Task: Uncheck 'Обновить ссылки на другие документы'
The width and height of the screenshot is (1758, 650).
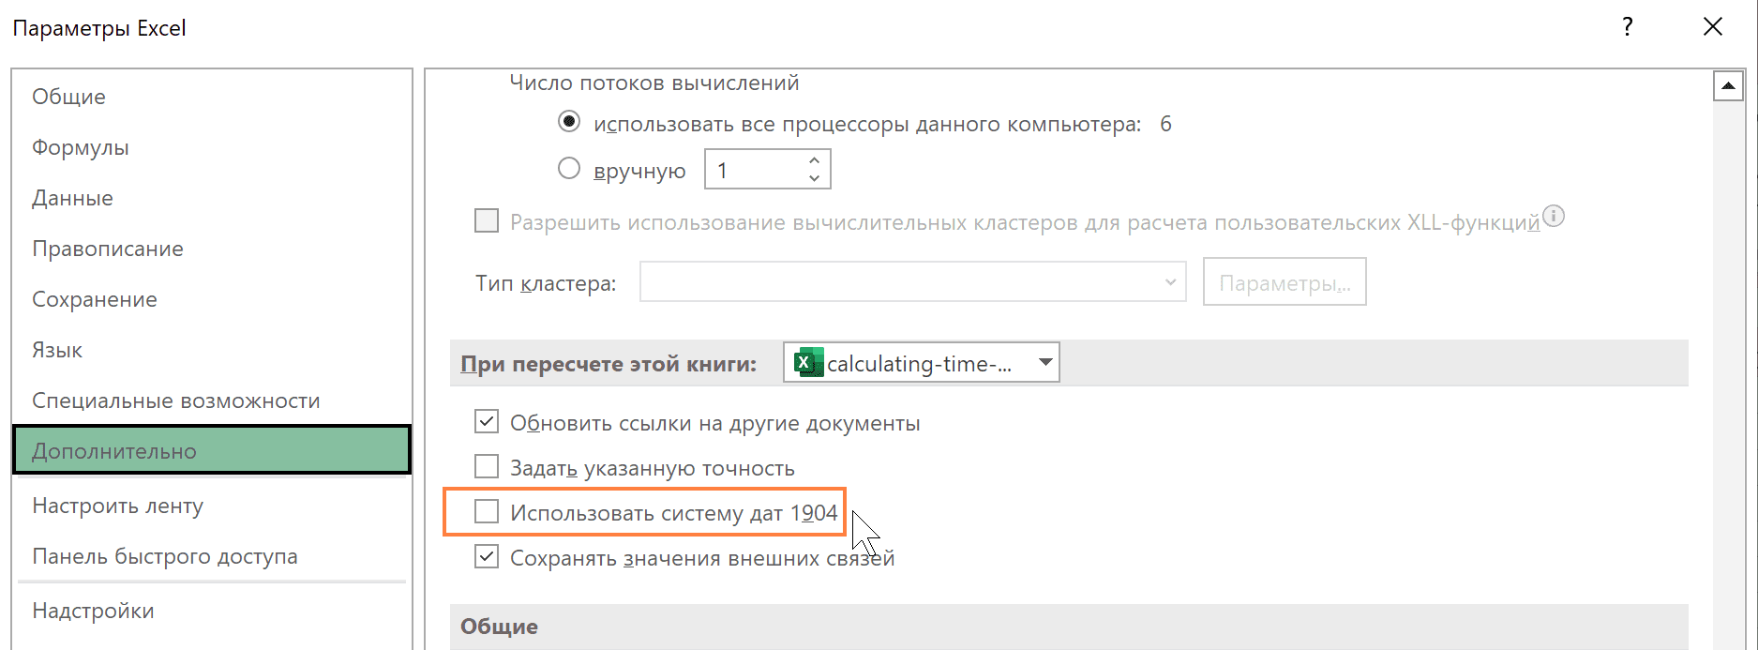Action: point(487,422)
